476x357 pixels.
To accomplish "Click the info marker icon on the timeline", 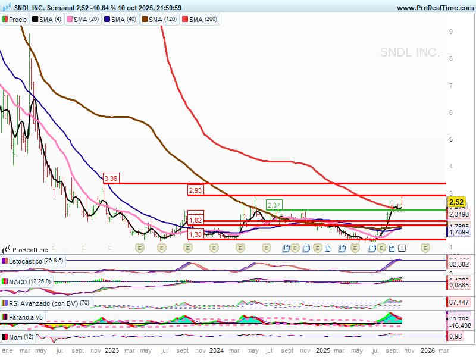I will [x=402, y=248].
